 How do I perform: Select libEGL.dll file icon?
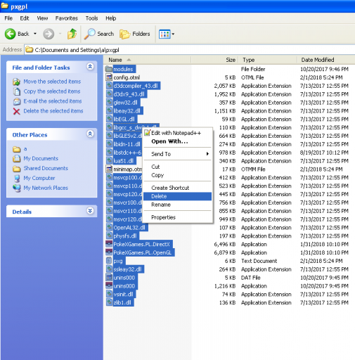[109, 119]
